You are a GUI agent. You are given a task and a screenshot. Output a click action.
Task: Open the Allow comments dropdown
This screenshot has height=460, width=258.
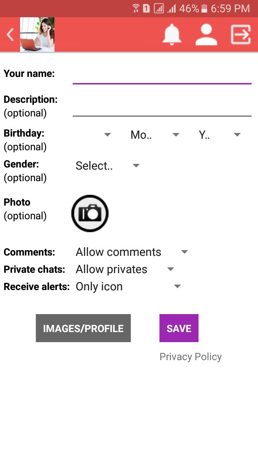pos(132,252)
